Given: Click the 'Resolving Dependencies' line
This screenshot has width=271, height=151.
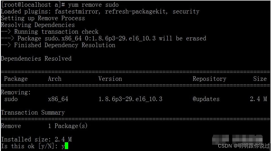Looking at the screenshot, I should [38, 25].
